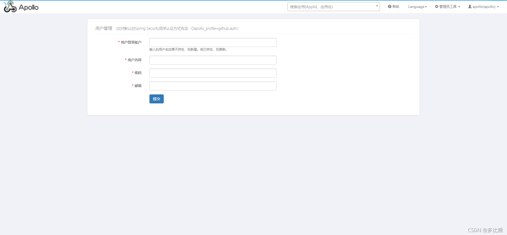Image resolution: width=507 pixels, height=235 pixels.
Task: Click the 用户管理 heading text
Action: 104,28
